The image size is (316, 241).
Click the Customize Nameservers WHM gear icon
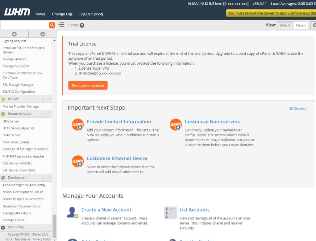tap(176, 125)
